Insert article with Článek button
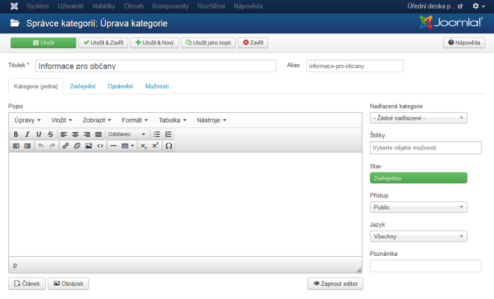This screenshot has width=494, height=299. point(27,284)
